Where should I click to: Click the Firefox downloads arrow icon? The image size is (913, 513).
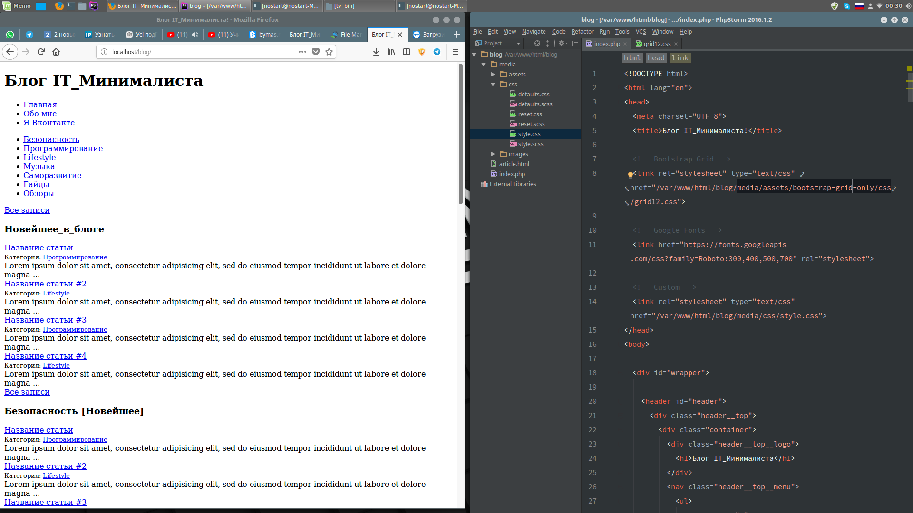(376, 52)
